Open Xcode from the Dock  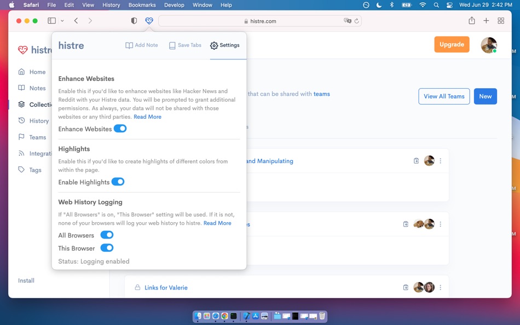coord(246,316)
